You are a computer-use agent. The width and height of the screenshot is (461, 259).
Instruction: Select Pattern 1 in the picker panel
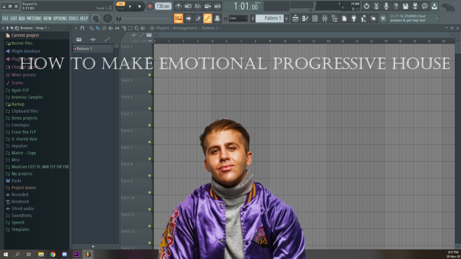pos(93,49)
